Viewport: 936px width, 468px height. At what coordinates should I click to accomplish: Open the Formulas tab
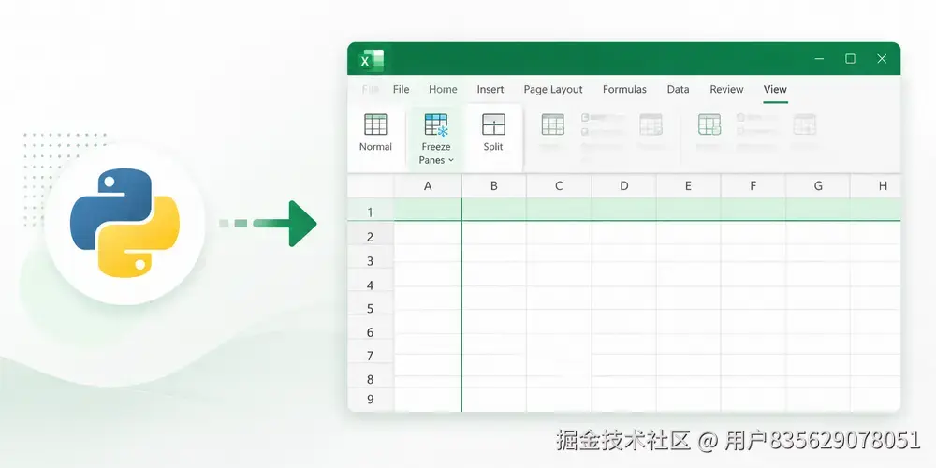tap(624, 90)
